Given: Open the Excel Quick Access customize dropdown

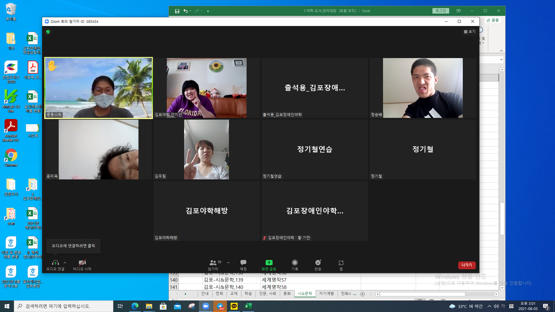Looking at the screenshot, I should [x=208, y=11].
